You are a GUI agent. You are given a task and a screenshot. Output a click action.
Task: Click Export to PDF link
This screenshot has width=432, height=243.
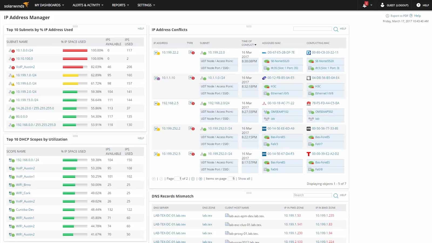coord(399,16)
